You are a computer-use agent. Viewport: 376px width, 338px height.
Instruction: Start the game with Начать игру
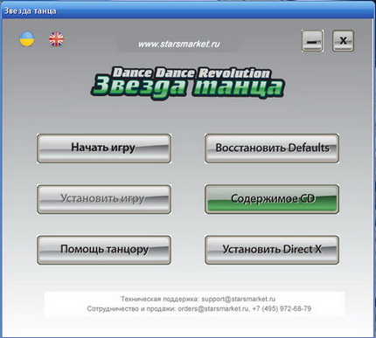point(104,148)
